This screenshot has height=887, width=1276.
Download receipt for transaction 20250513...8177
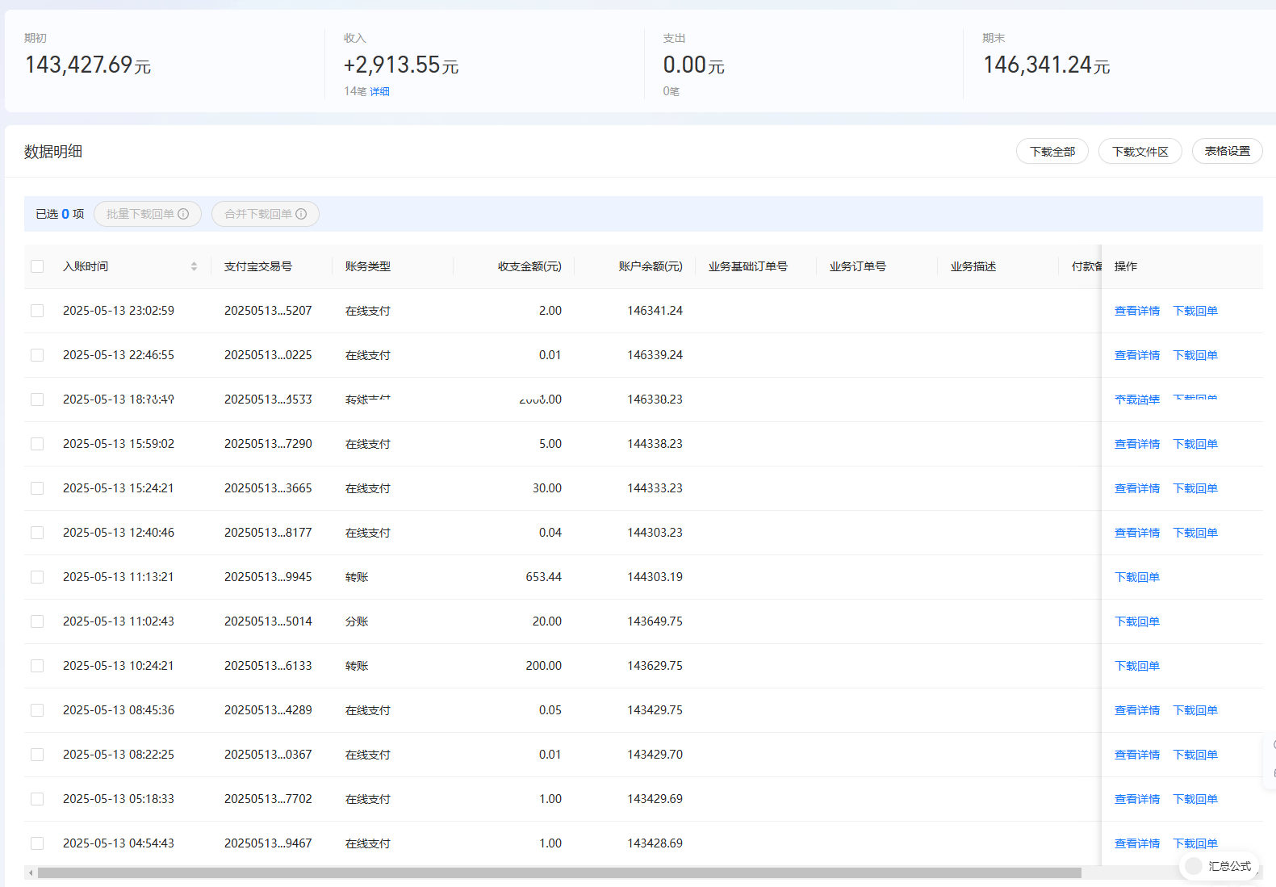[x=1195, y=533]
